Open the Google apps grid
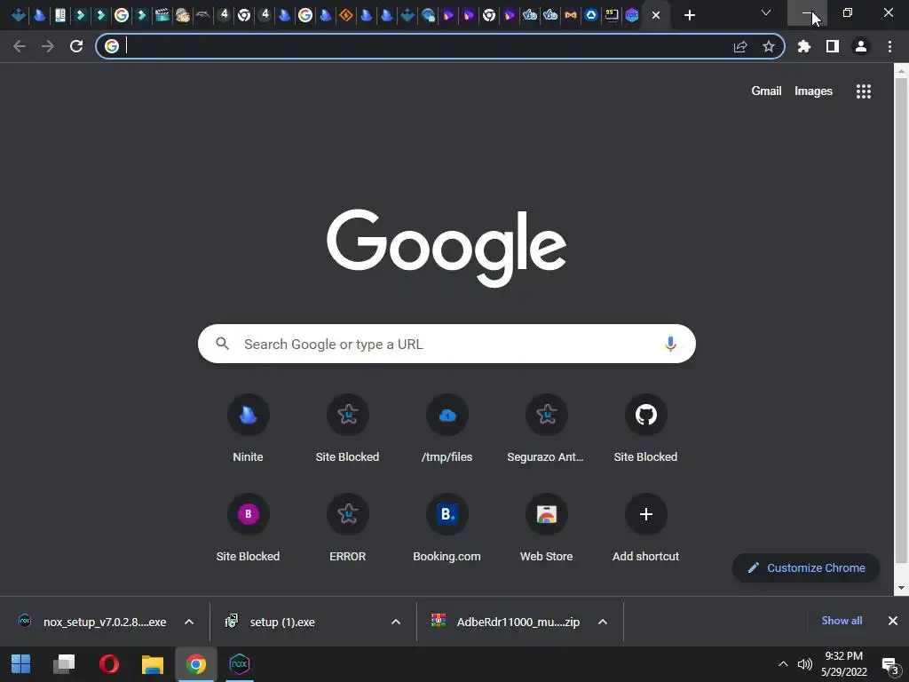The image size is (909, 682). pos(864,91)
